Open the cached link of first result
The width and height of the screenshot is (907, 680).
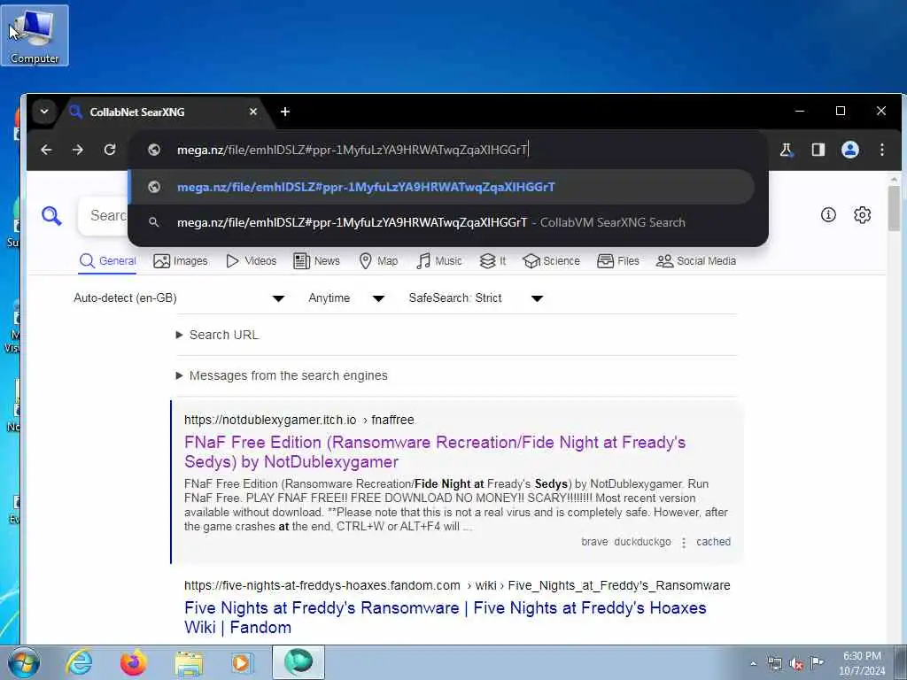click(x=713, y=542)
